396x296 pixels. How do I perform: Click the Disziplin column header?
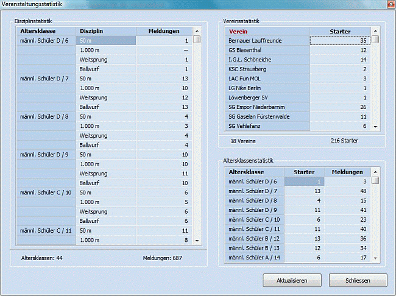[x=105, y=30]
